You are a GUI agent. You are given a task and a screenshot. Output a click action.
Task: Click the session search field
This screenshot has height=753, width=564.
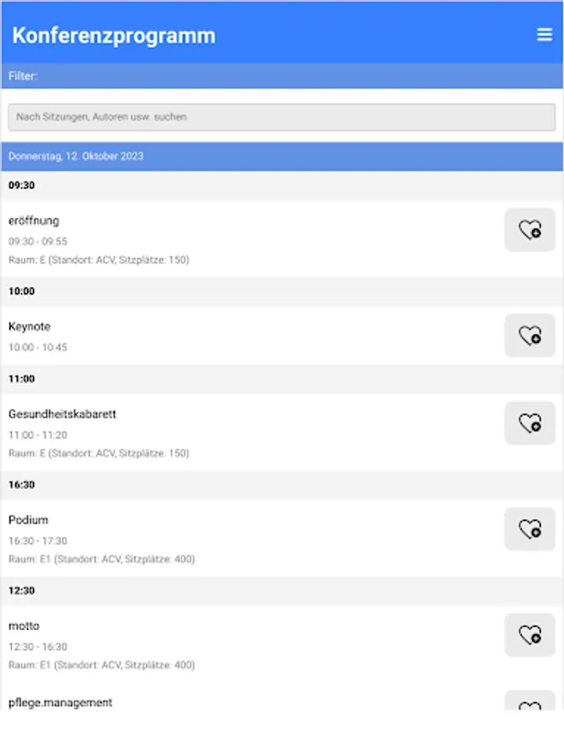pos(282,117)
